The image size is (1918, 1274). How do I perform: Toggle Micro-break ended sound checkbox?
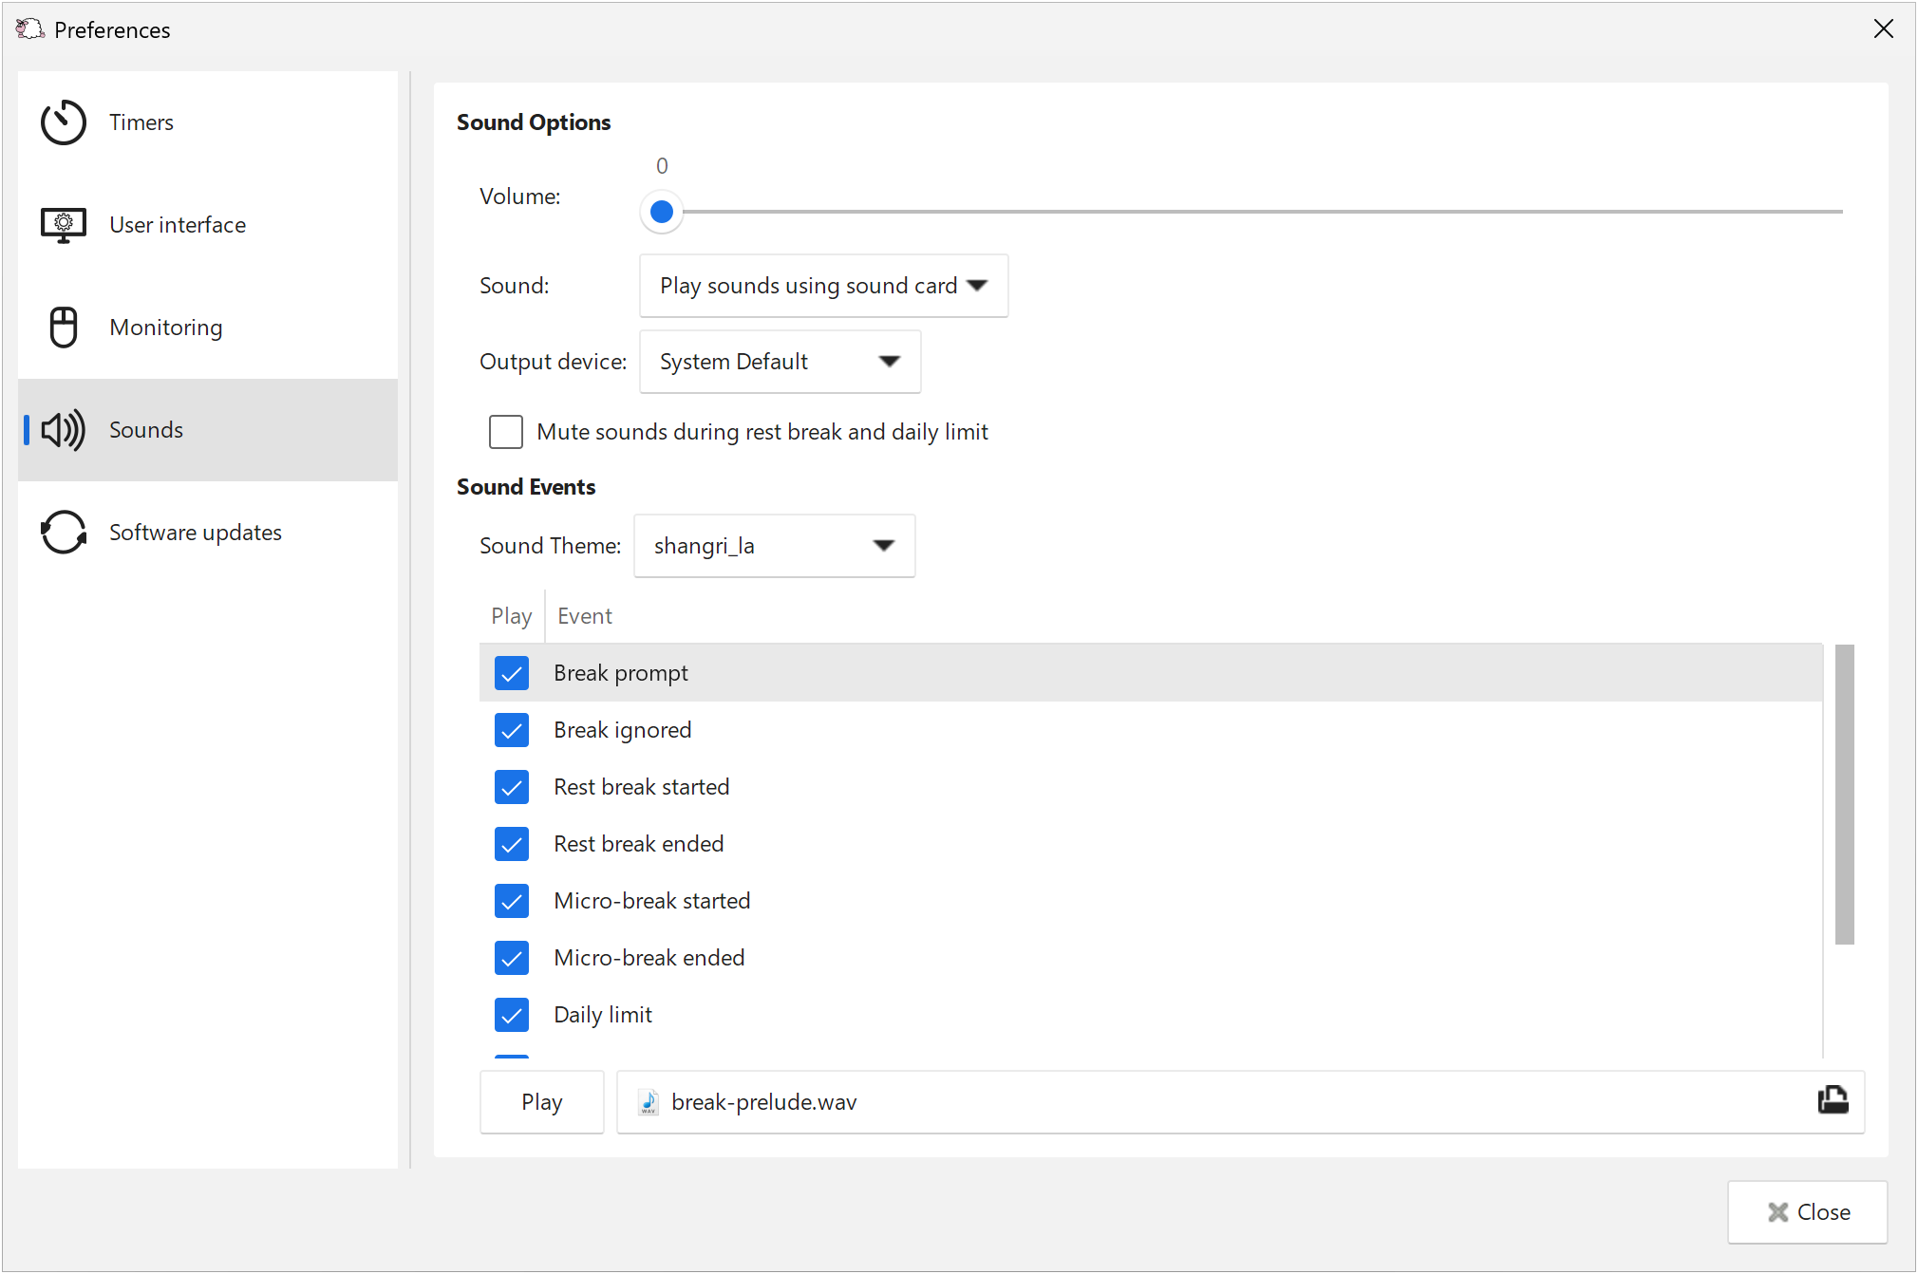pos(512,958)
